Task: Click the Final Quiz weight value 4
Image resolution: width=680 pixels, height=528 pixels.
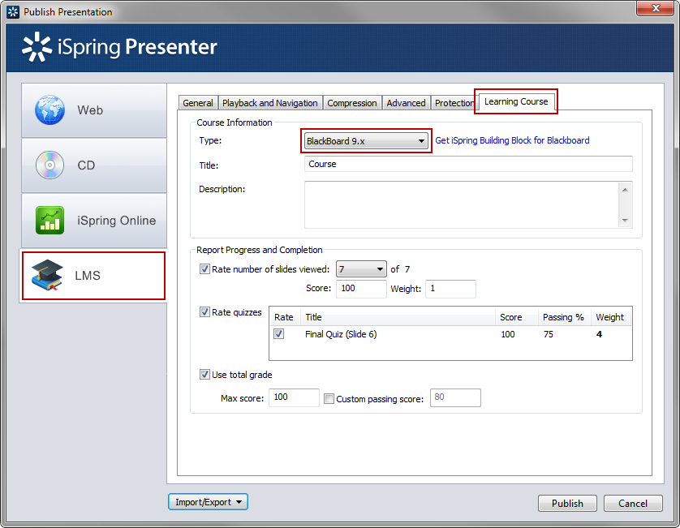Action: [x=599, y=334]
